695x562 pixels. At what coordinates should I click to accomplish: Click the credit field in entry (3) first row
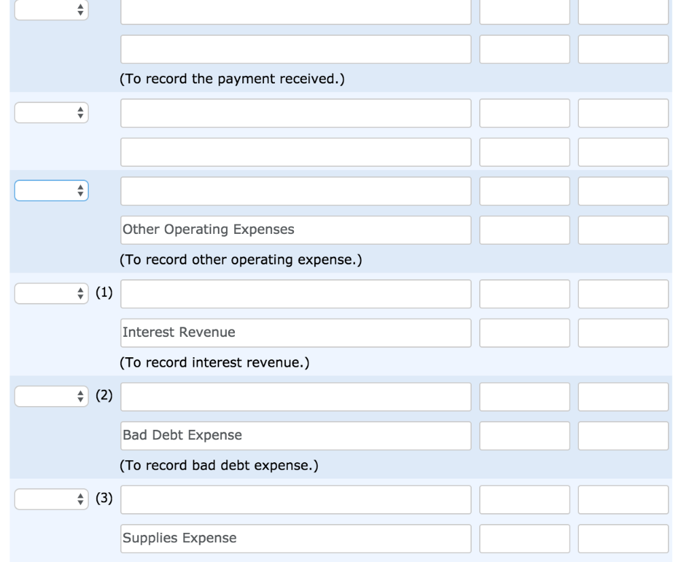[x=623, y=499]
